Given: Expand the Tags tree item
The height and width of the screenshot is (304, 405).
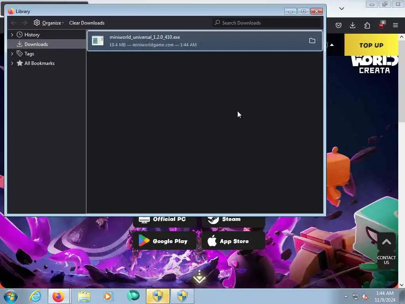Looking at the screenshot, I should (x=12, y=54).
